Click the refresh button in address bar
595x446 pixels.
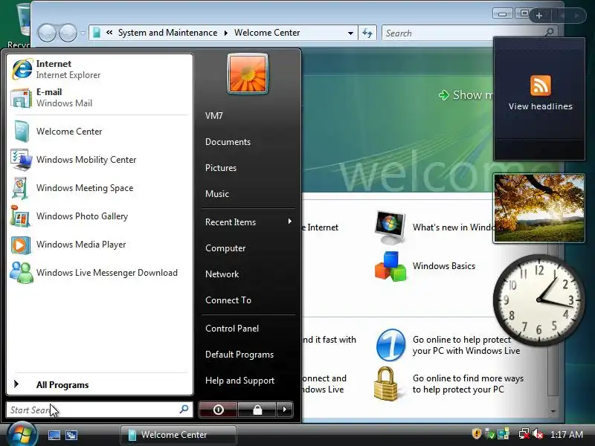click(x=367, y=33)
